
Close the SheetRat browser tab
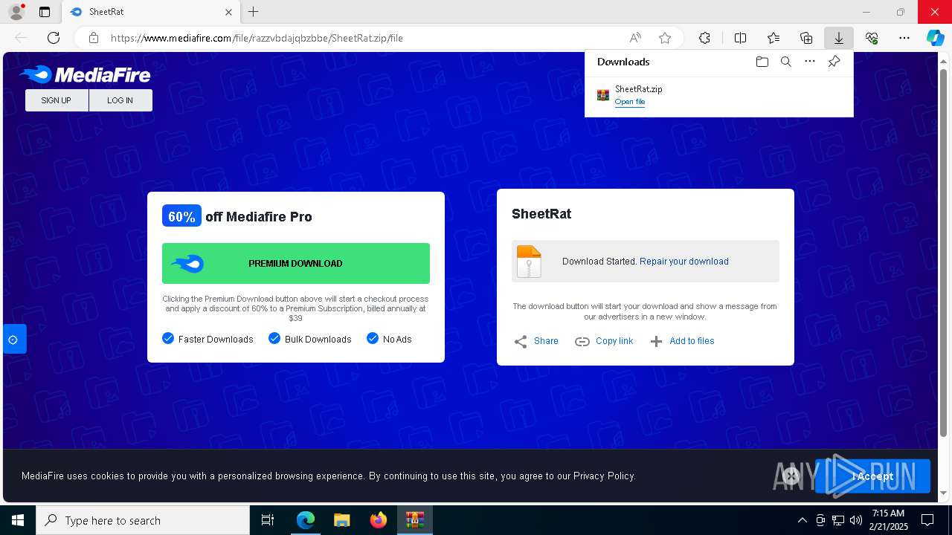click(228, 12)
